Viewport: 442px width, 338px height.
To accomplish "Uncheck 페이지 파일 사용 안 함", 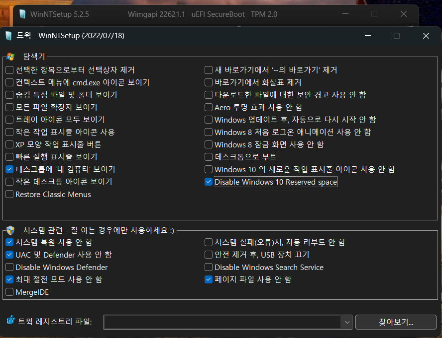I will point(209,279).
